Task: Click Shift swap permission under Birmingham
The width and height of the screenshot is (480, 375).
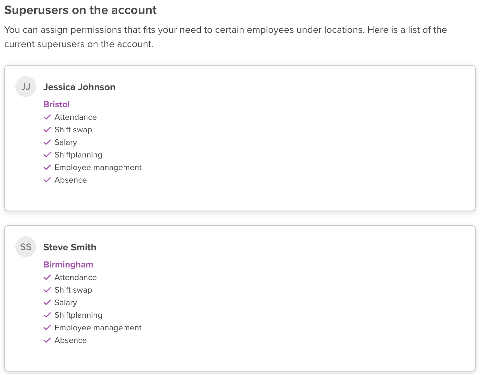Action: tap(73, 290)
